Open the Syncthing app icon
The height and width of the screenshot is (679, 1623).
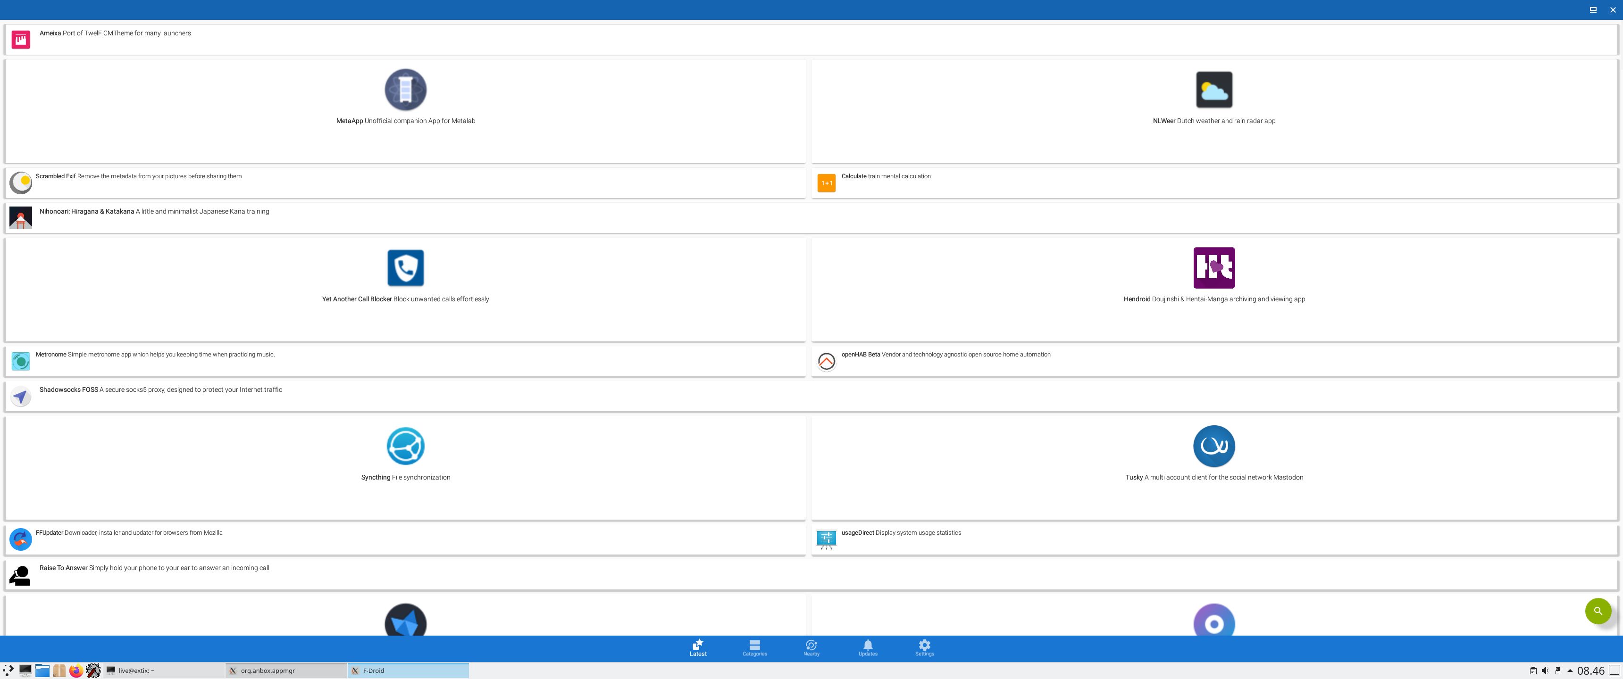[405, 446]
